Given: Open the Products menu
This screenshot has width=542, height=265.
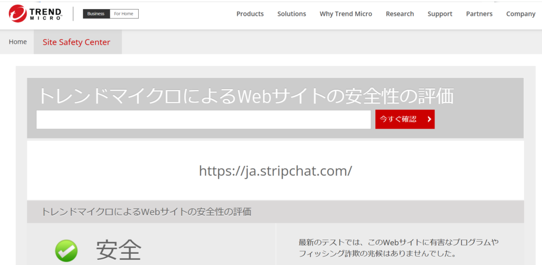Looking at the screenshot, I should coord(250,14).
